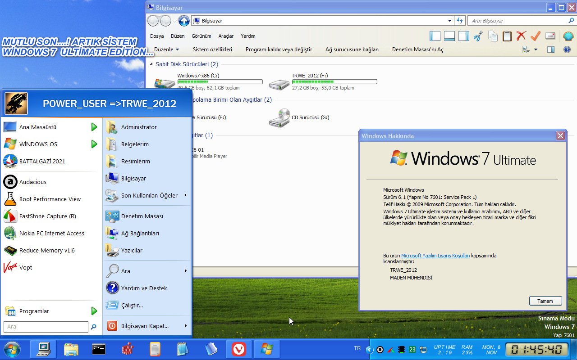The height and width of the screenshot is (360, 577).
Task: Show hidden tray icons arrow
Action: [369, 350]
